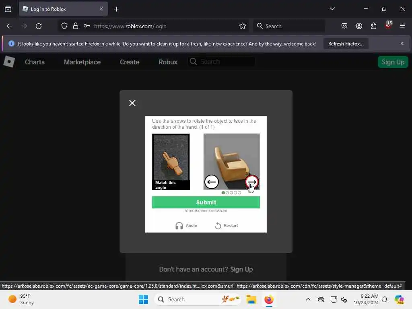The width and height of the screenshot is (412, 309).
Task: Open the Firefox View icon
Action: [8, 9]
